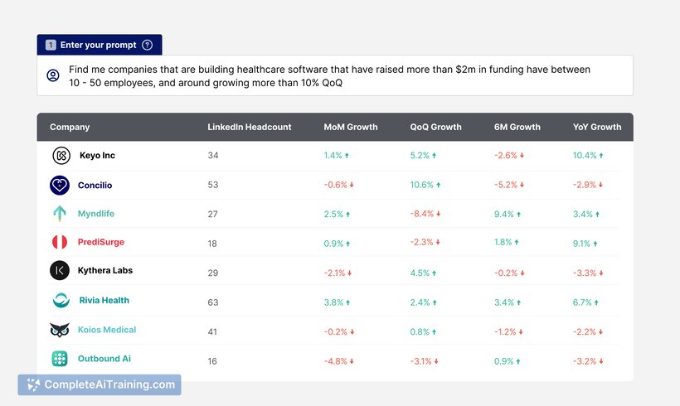Click the Koios Medical owl logo

(60, 330)
